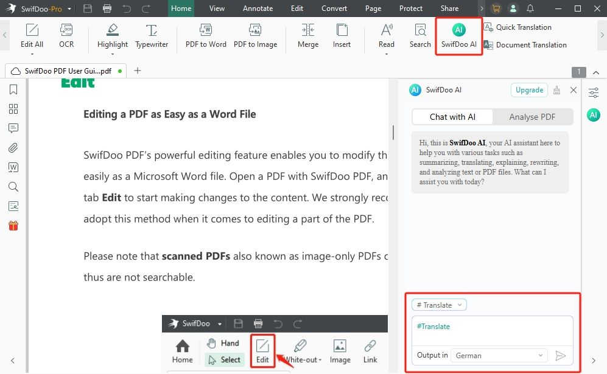Open the signature sidebar panel
The image size is (607, 374).
click(x=13, y=206)
